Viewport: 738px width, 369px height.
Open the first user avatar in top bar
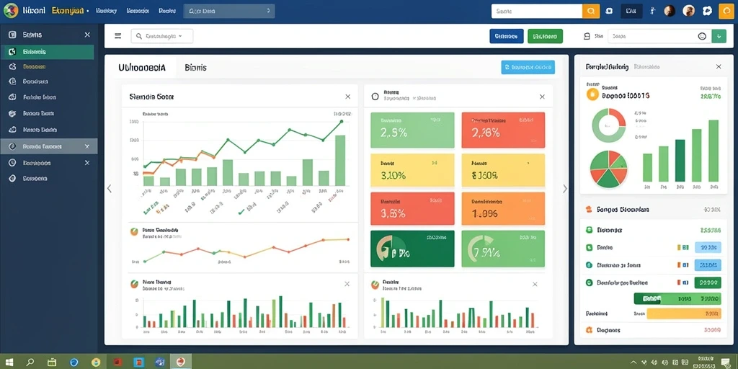tap(670, 11)
